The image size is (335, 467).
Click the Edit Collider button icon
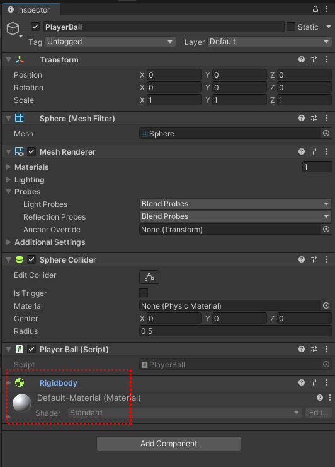[x=149, y=277]
